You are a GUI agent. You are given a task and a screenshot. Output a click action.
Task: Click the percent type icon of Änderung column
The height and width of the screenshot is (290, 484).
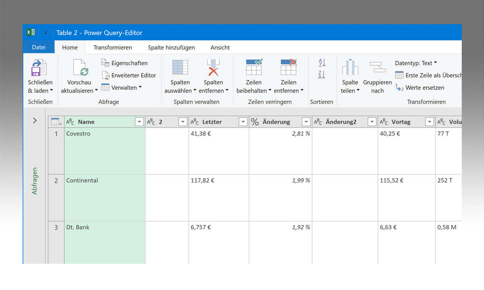pos(255,122)
